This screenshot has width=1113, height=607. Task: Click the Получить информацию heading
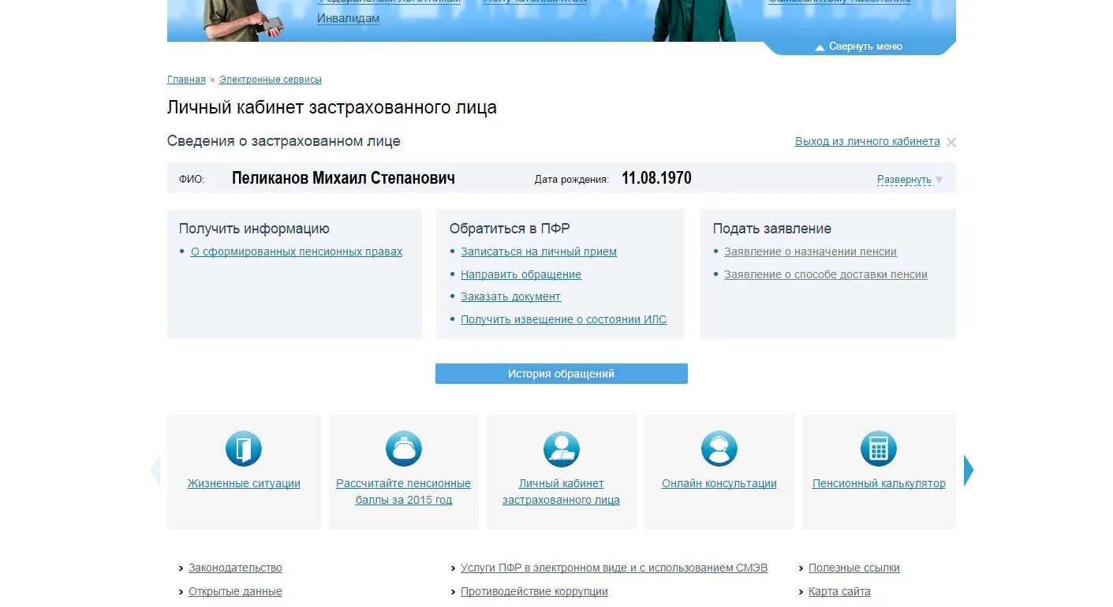click(x=254, y=229)
